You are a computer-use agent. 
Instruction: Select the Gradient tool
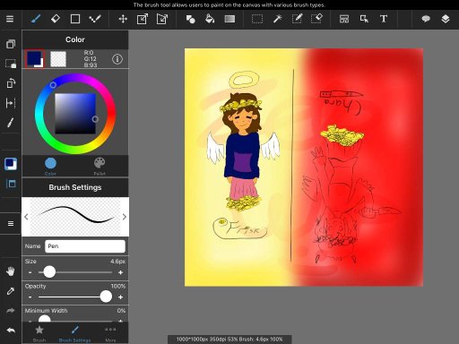pyautogui.click(x=229, y=19)
